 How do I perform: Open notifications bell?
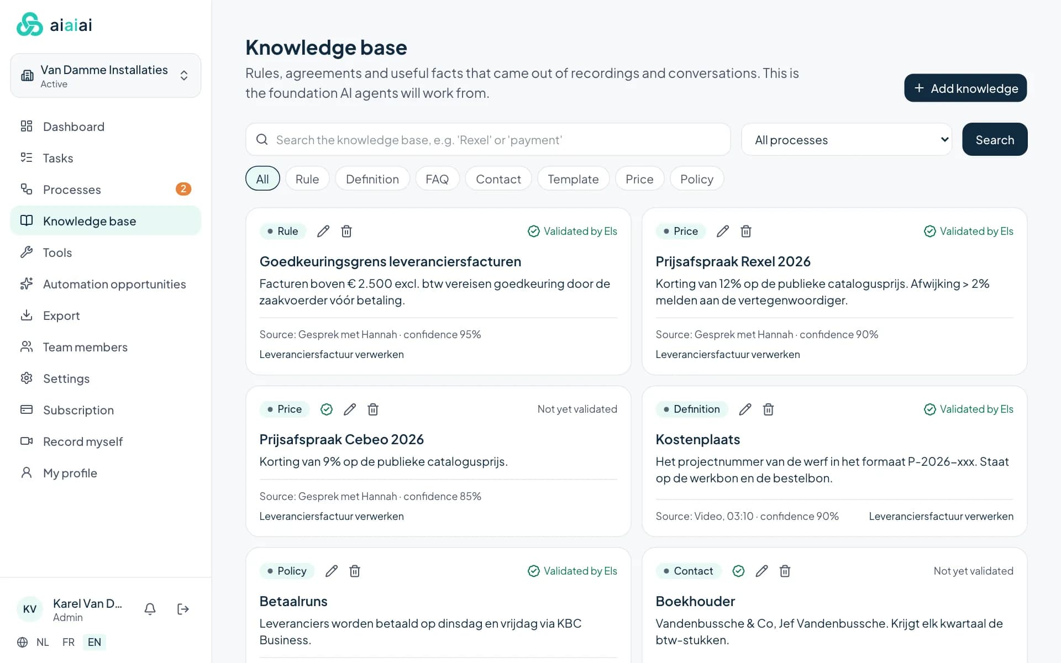(150, 609)
